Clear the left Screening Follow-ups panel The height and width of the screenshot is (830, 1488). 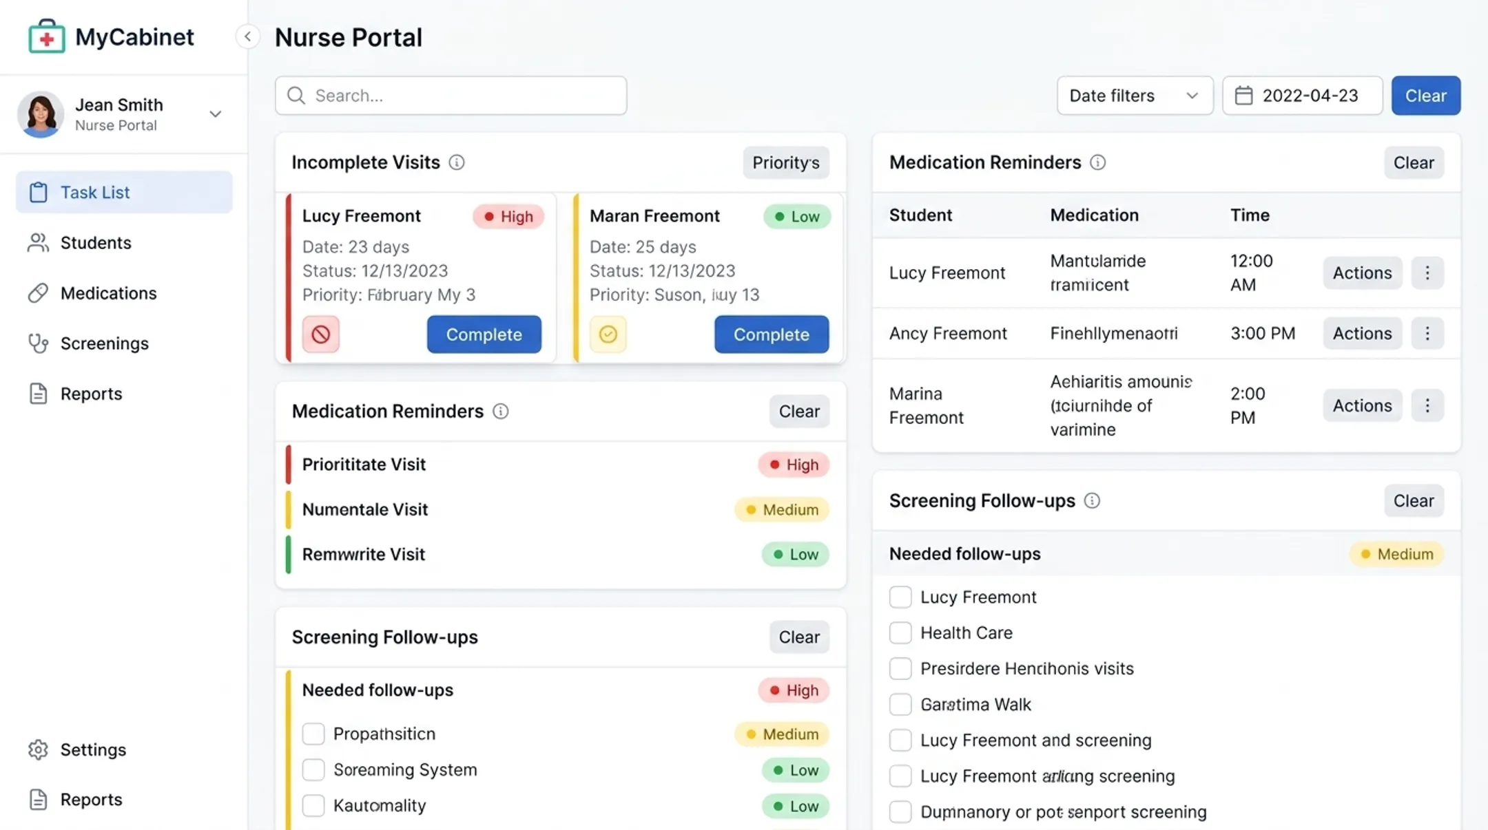[x=799, y=637]
